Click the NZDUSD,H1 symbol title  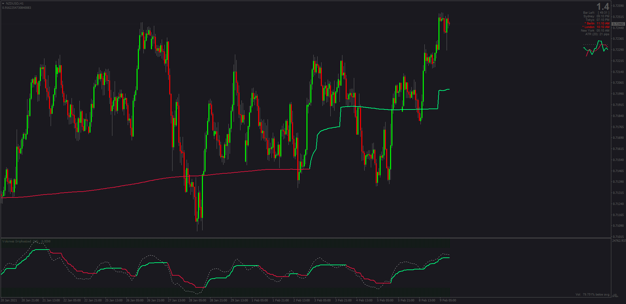(x=15, y=4)
